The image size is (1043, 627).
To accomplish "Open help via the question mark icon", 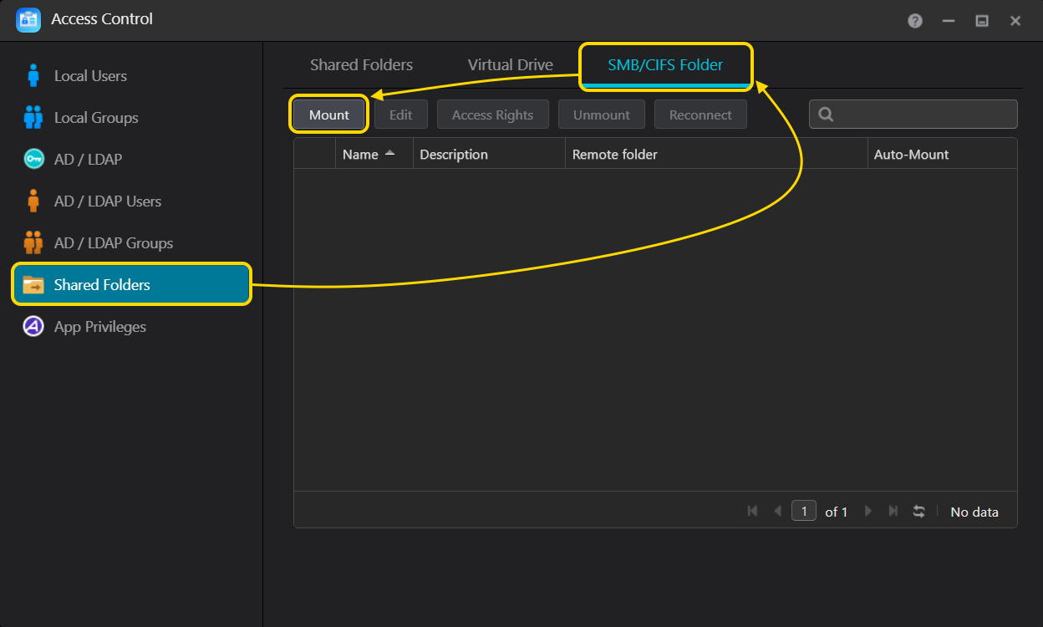I will [x=915, y=21].
